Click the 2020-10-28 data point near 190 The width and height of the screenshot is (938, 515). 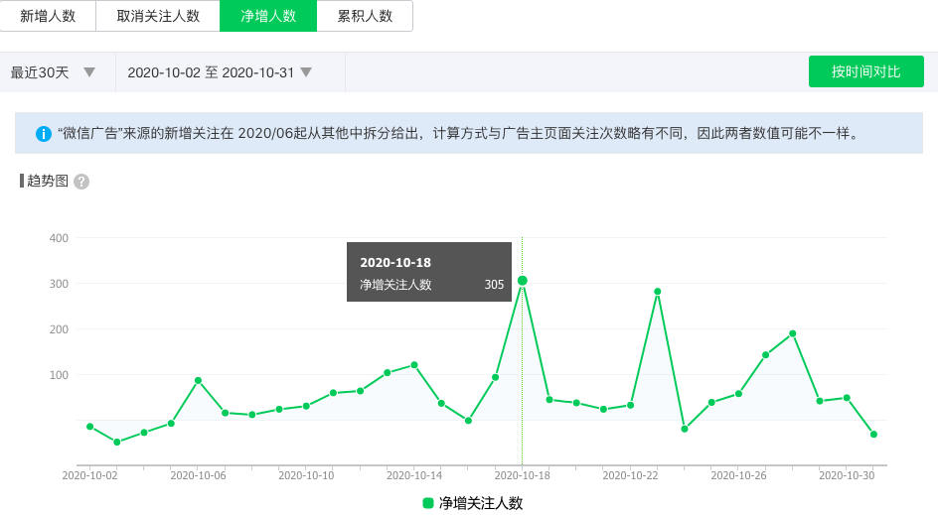coord(793,334)
